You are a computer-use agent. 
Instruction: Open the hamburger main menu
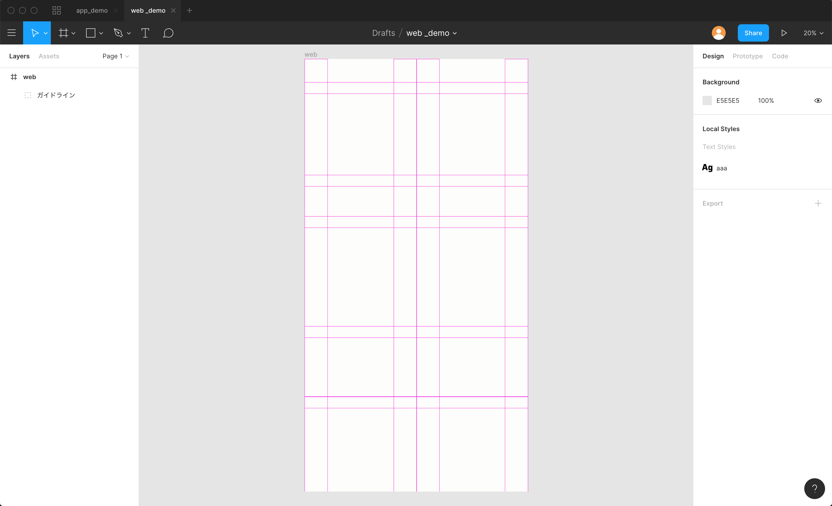12,33
